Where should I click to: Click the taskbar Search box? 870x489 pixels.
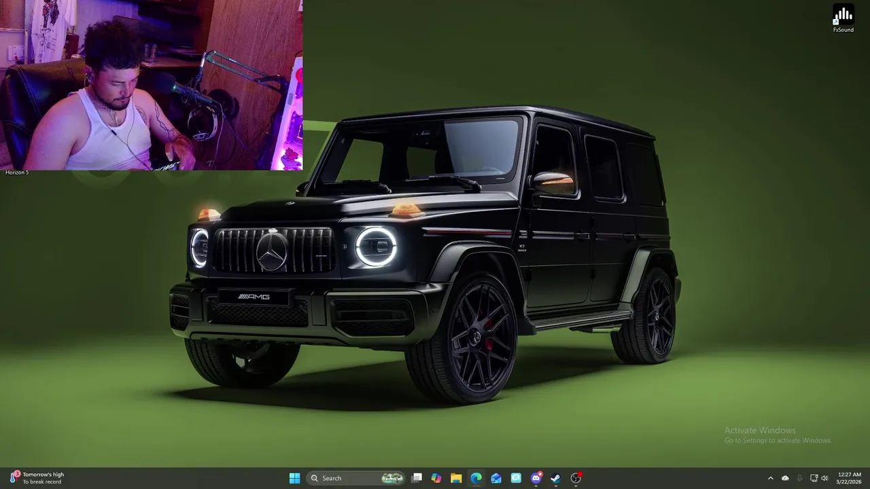(356, 478)
